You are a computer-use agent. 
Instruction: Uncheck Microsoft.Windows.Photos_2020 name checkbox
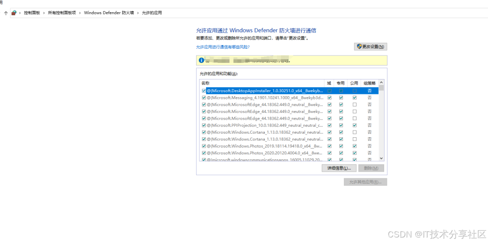click(x=204, y=153)
